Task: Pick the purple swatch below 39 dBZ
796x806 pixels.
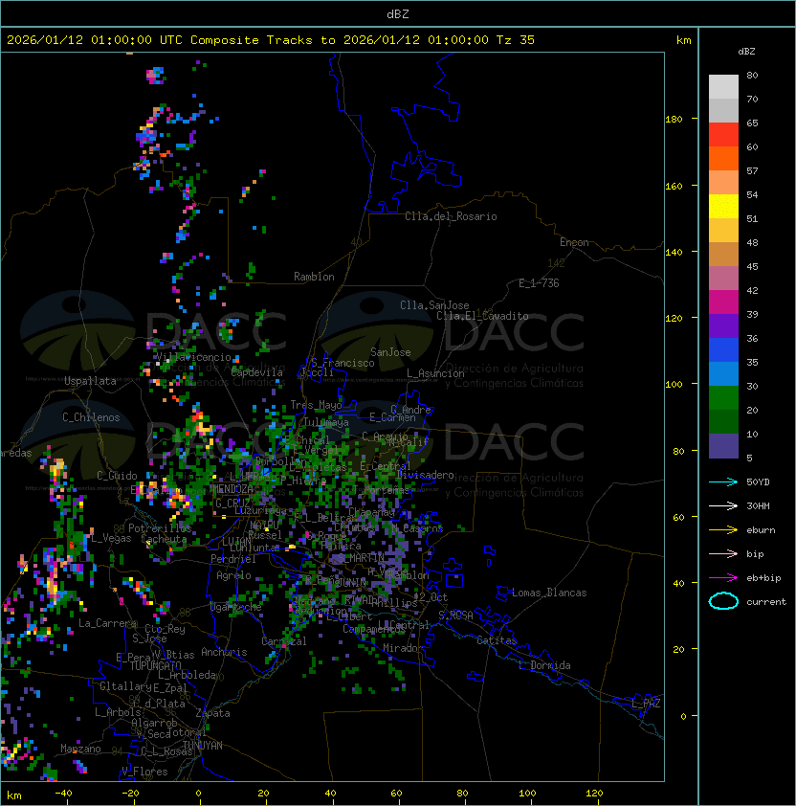Action: tap(723, 325)
